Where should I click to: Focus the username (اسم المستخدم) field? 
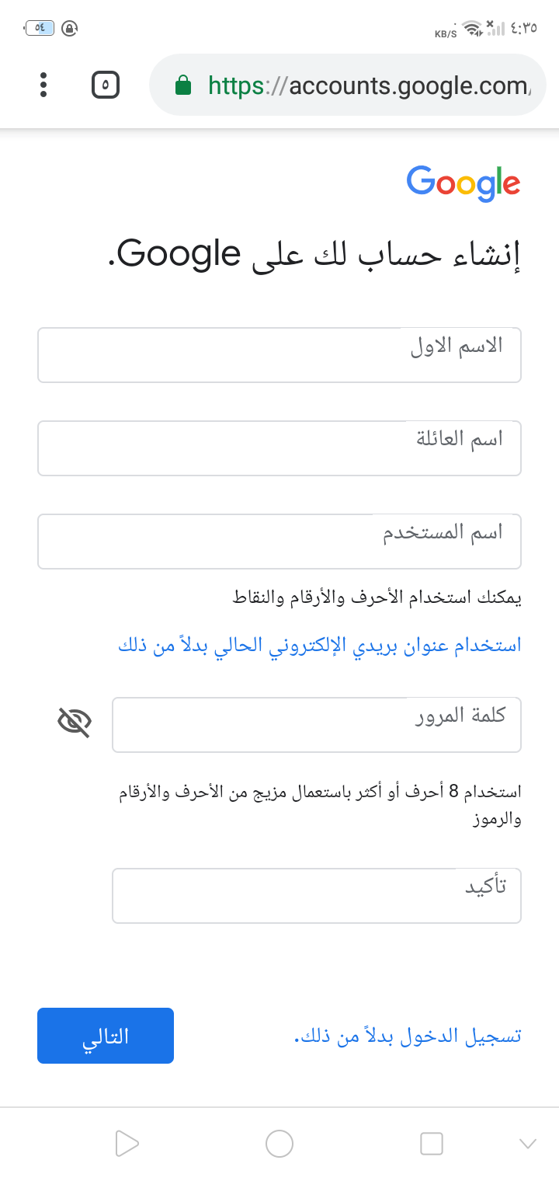pyautogui.click(x=279, y=542)
